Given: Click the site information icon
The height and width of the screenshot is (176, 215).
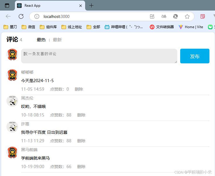Looking at the screenshot, I should (37, 16).
